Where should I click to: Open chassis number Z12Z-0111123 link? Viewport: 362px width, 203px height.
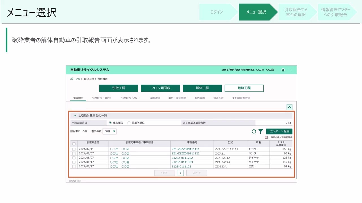tap(181, 167)
